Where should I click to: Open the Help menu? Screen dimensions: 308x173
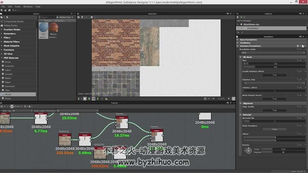38,6
